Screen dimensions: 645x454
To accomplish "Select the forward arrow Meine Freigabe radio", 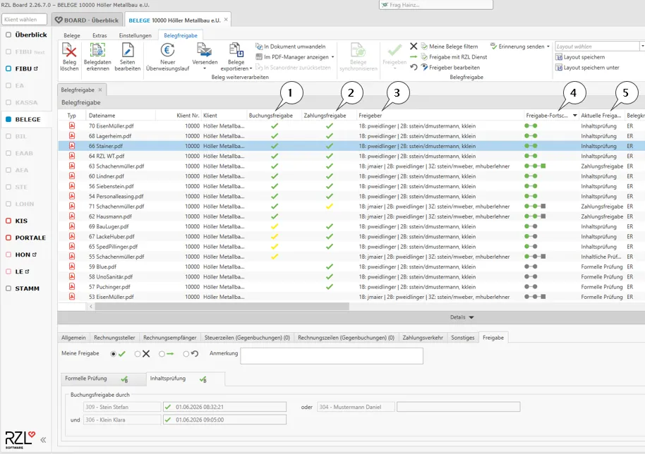I will pyautogui.click(x=162, y=354).
